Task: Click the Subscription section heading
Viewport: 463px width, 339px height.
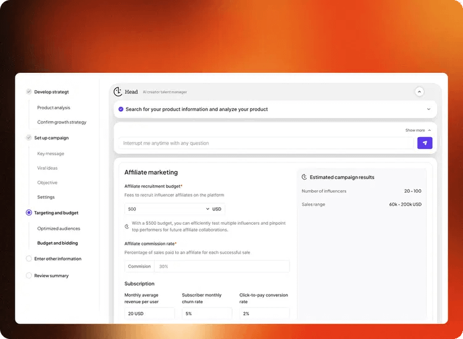Action: coord(140,284)
